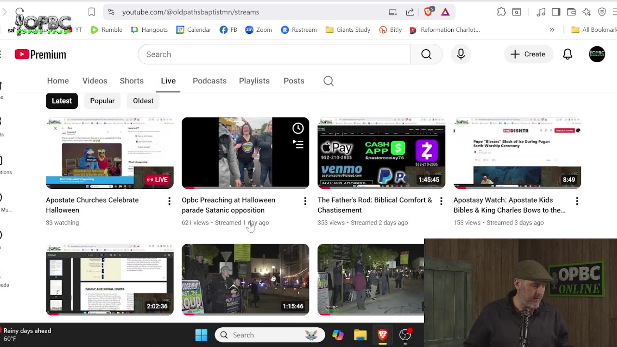Open options menu for The Father's Rod video

441,201
